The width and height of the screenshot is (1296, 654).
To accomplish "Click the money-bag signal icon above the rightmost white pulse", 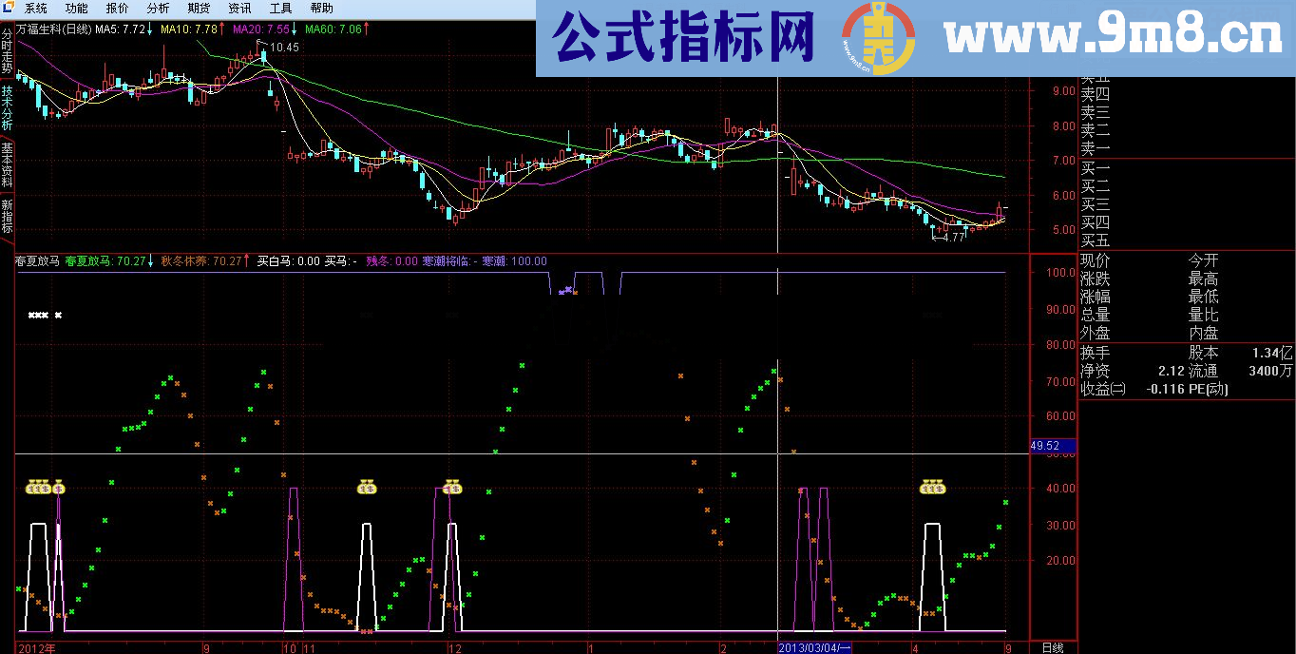I will pos(933,488).
